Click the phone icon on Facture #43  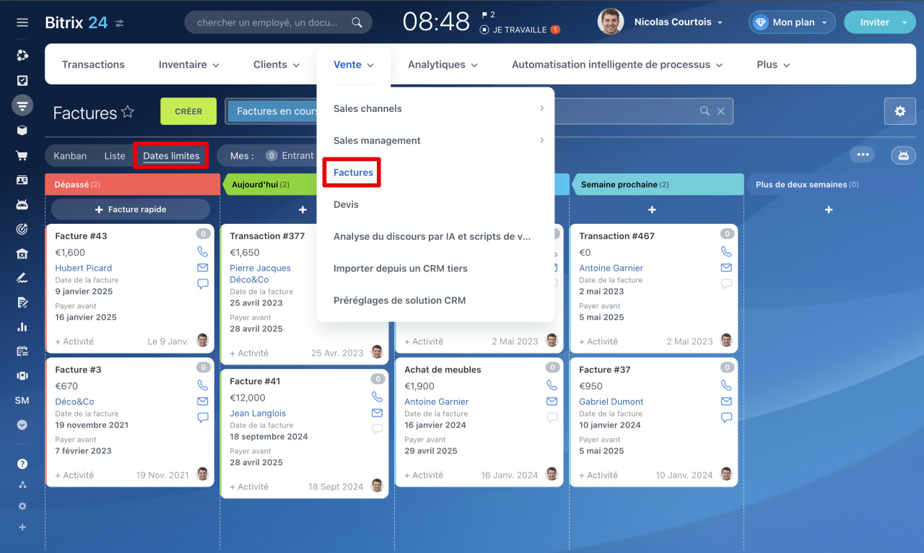[x=203, y=252]
